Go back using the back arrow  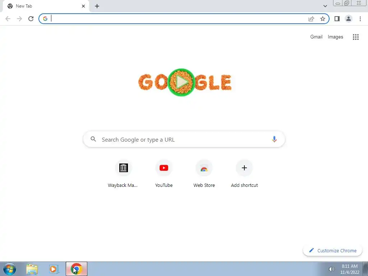coord(8,19)
